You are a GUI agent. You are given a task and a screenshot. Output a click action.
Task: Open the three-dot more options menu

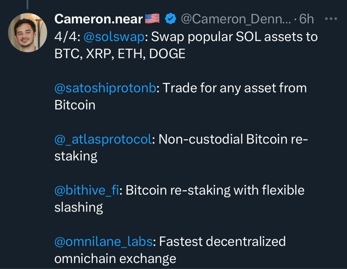(331, 19)
